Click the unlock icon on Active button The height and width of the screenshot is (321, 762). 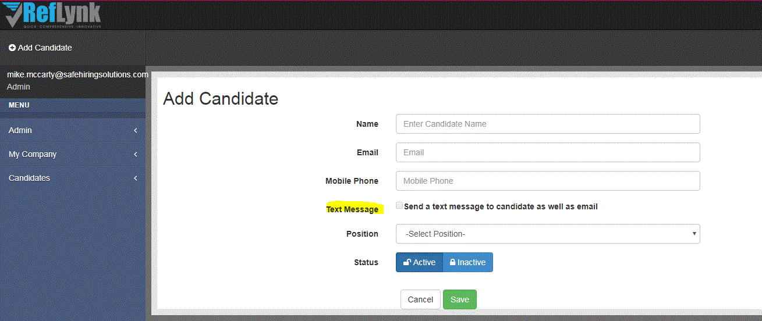click(407, 262)
